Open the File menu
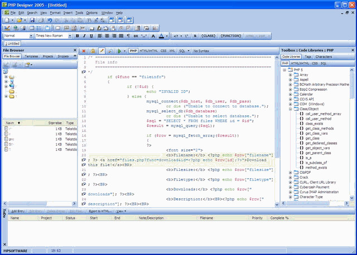357x255 pixels. click(13, 13)
